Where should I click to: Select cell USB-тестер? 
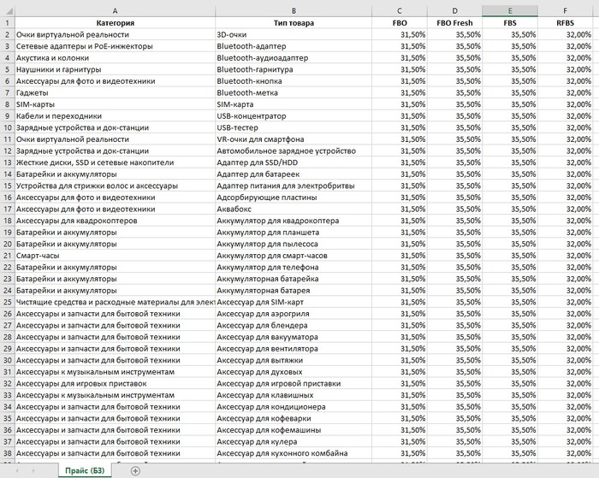294,127
